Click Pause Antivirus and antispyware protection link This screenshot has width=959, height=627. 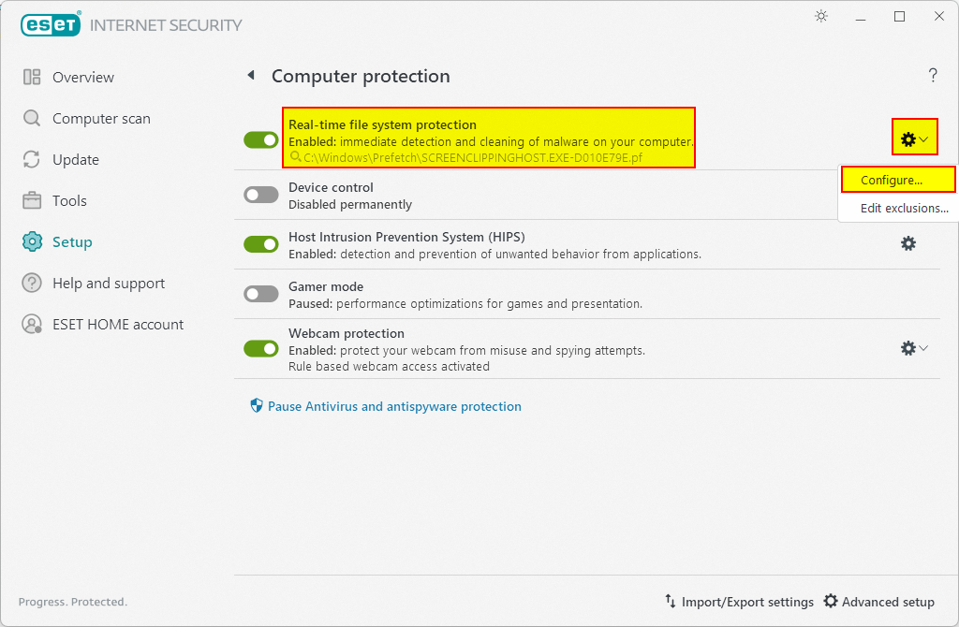[x=394, y=407]
